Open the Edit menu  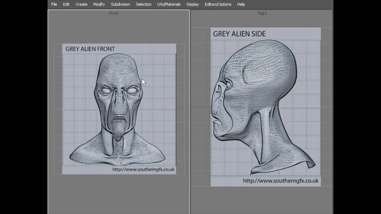tap(66, 4)
